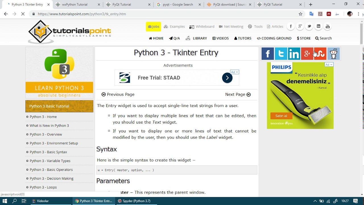This screenshot has height=205, width=364.
Task: Click Satın al button on Philips ad
Action: 281,116
